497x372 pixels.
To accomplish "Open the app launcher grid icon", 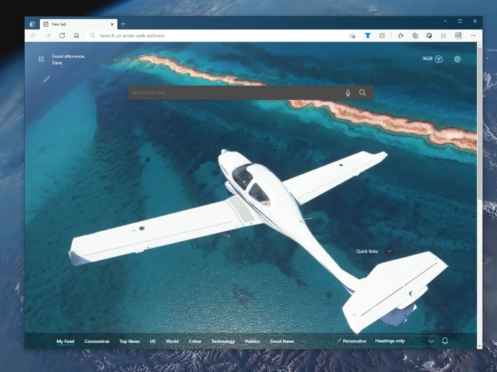I will coord(41,59).
